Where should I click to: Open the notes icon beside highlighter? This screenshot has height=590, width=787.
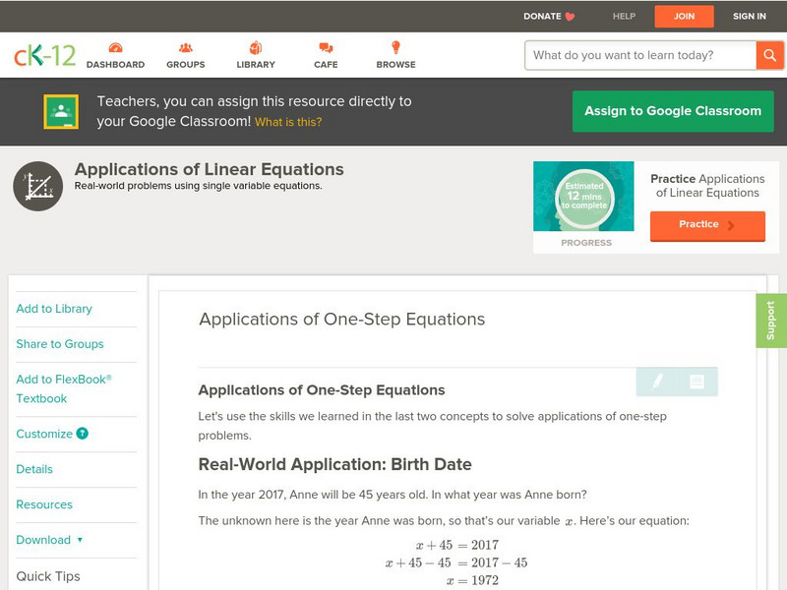pos(696,382)
